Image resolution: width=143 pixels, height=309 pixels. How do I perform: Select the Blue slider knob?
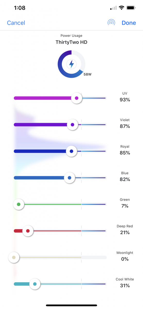pyautogui.click(x=69, y=178)
